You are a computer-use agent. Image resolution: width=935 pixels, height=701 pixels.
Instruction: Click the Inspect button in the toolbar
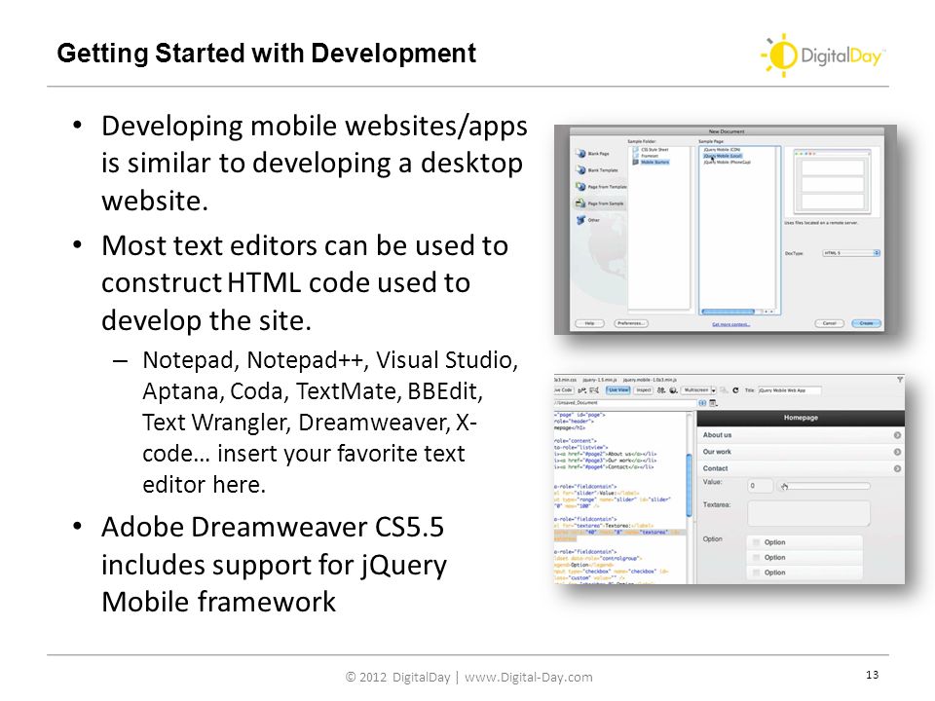pos(644,389)
